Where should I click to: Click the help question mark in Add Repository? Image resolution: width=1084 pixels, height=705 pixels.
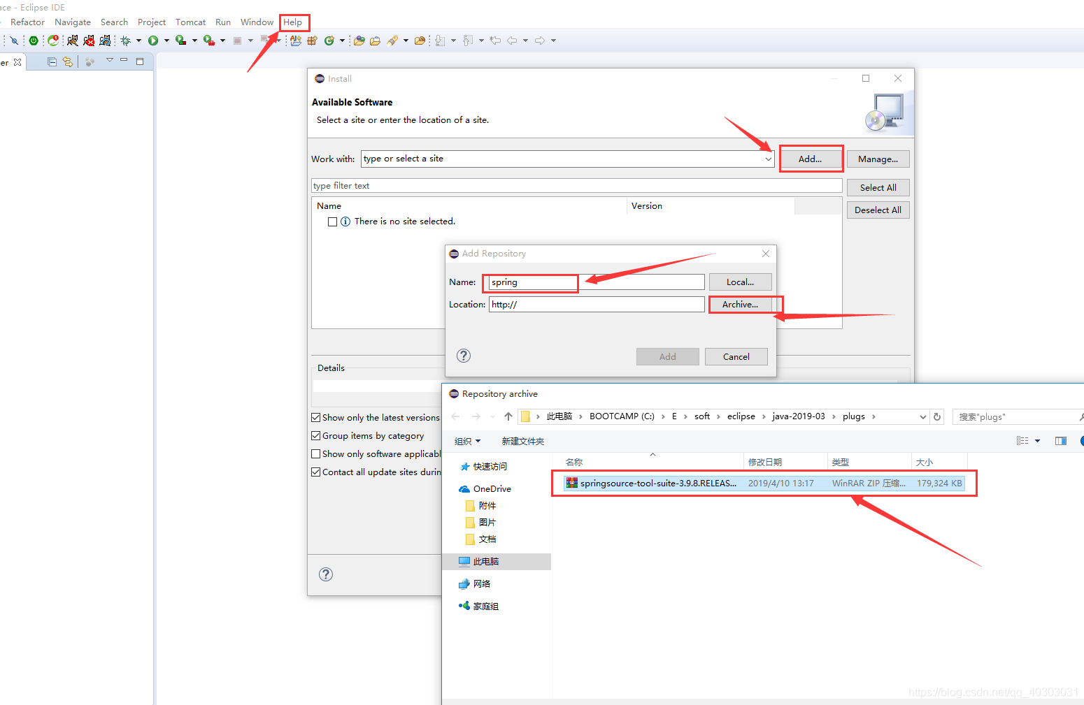464,356
